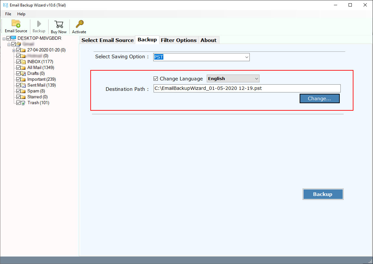Collapse the blurred account node under DESKTOP-M8VGBDR
373x264 pixels.
pyautogui.click(x=9, y=44)
